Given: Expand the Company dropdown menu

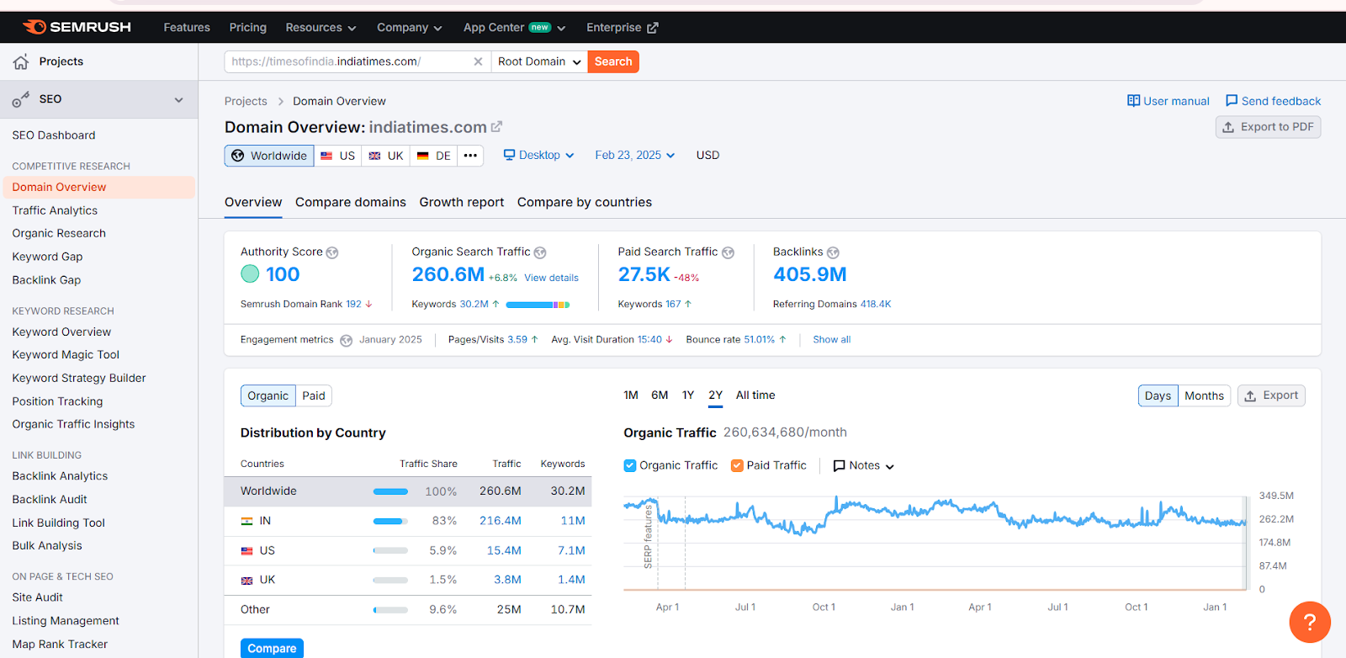Looking at the screenshot, I should point(409,28).
